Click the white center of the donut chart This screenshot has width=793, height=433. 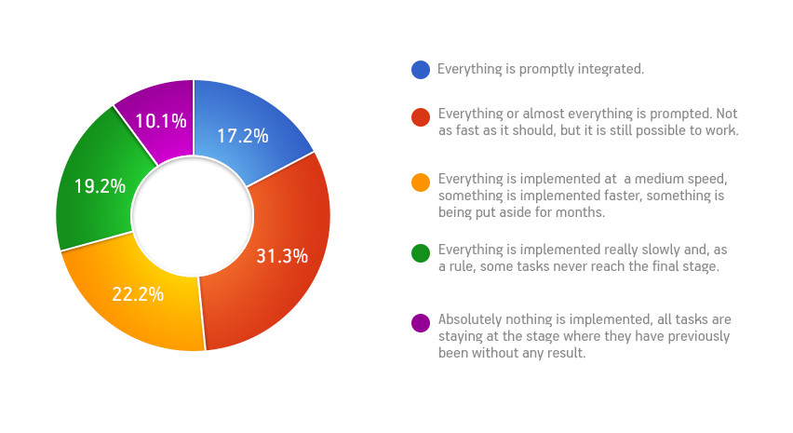tap(192, 216)
